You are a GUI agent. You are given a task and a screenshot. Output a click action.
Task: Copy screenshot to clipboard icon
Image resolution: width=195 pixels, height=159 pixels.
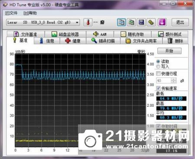point(131,22)
